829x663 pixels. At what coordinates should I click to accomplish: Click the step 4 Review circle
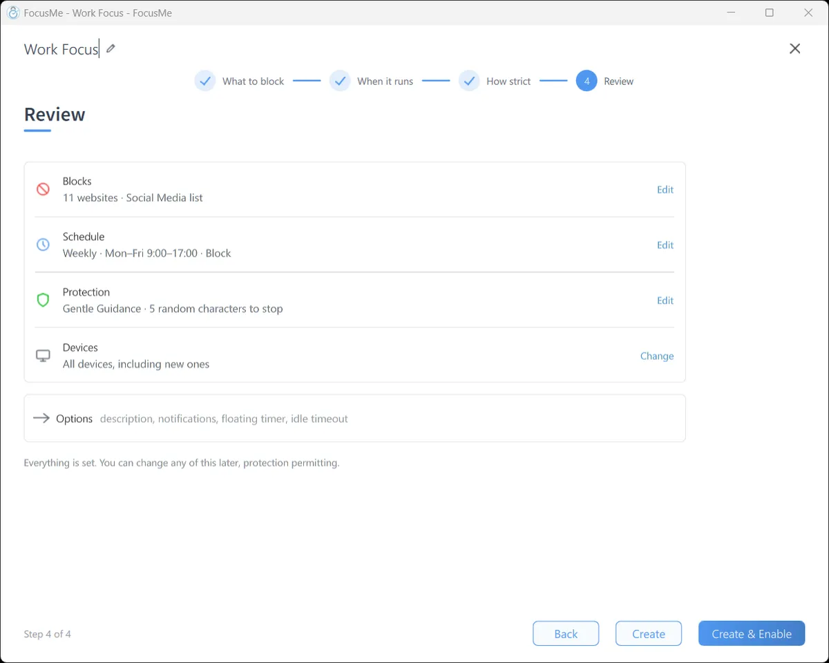point(587,81)
